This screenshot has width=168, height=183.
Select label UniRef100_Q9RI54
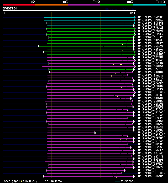151,121
